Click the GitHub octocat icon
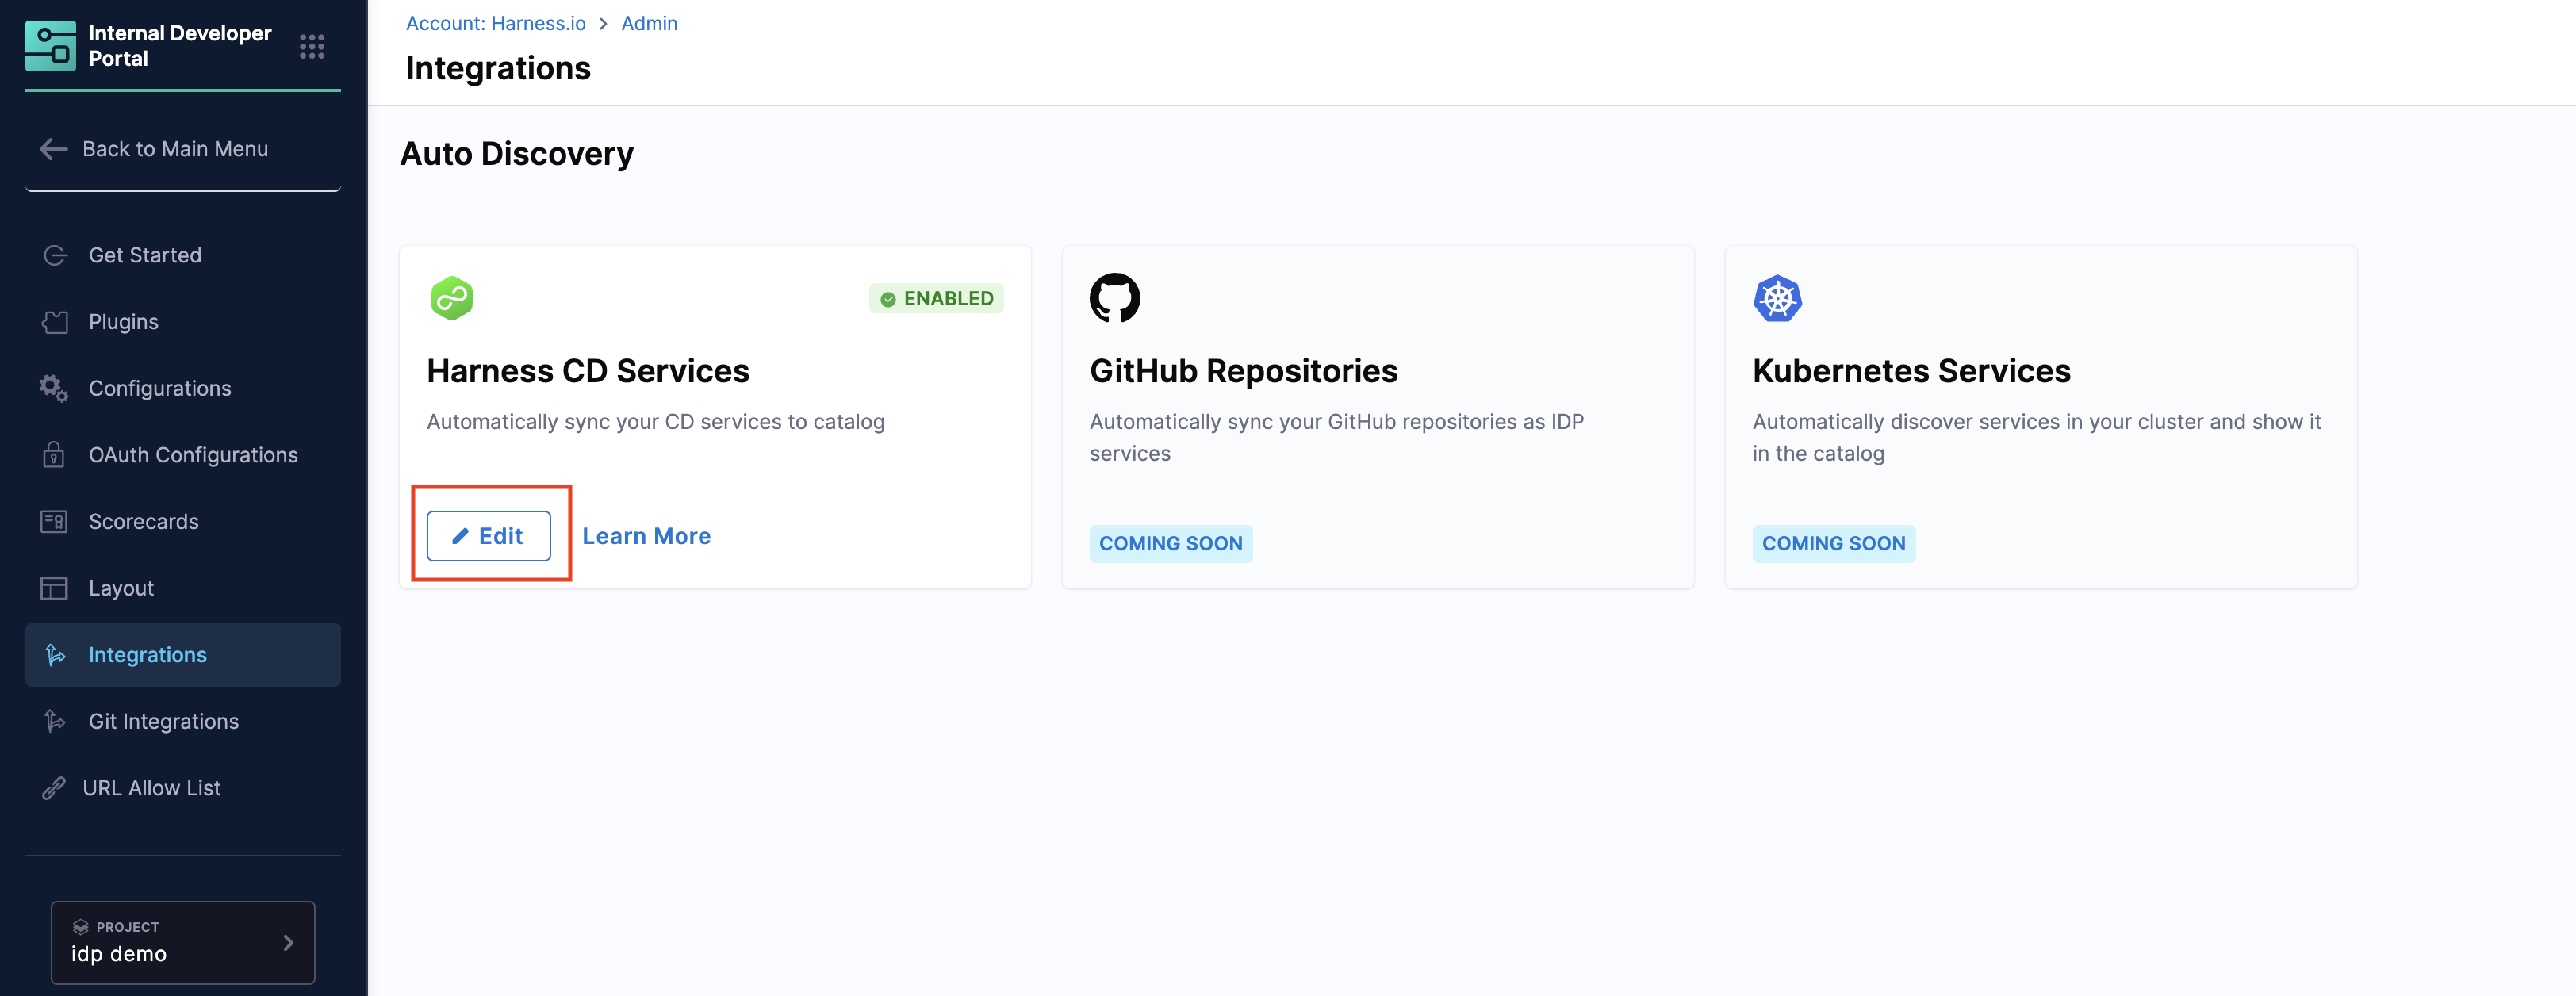2576x996 pixels. click(x=1114, y=298)
